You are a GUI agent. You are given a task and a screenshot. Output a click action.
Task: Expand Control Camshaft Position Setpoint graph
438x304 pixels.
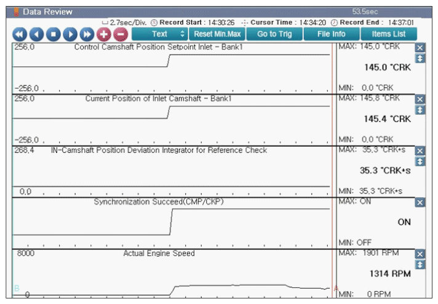(x=420, y=58)
